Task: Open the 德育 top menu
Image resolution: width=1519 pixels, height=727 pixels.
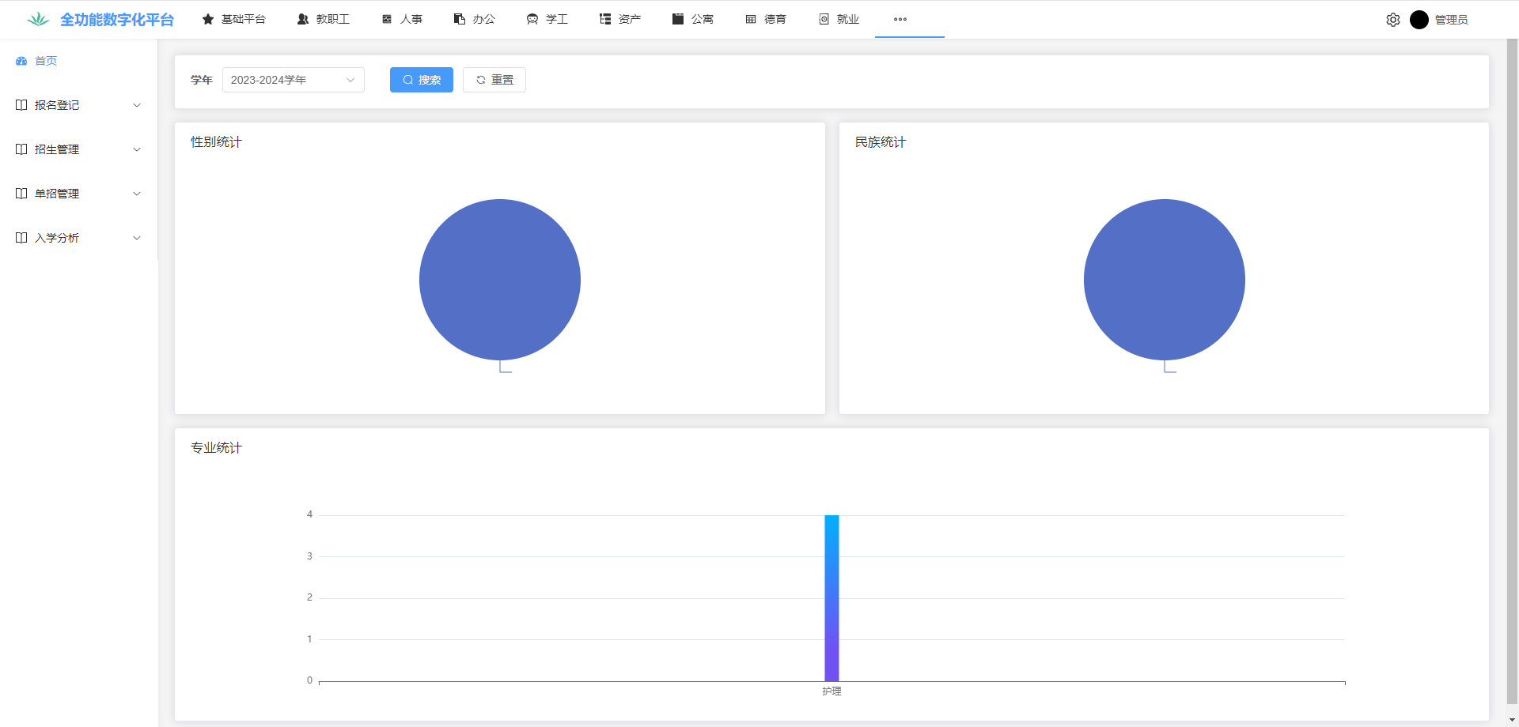Action: coord(766,19)
